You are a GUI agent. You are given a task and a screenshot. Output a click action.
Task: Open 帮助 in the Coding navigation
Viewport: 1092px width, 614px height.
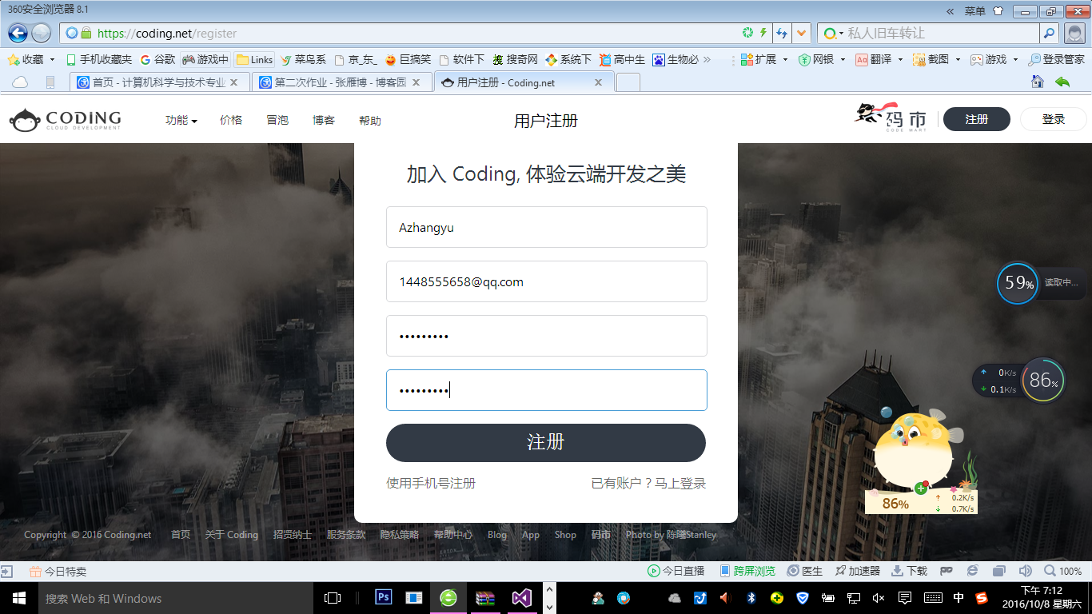pos(370,121)
